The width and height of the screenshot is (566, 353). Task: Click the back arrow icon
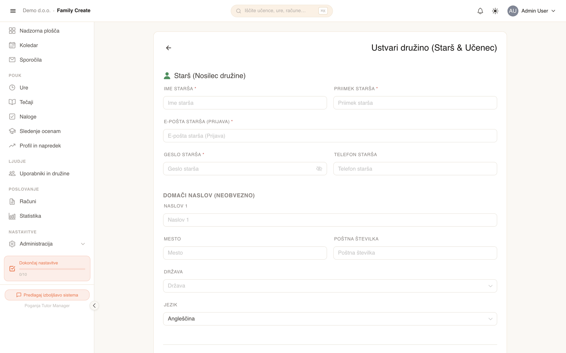tap(168, 48)
